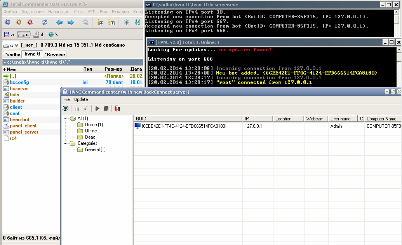The height and width of the screenshot is (245, 402).
Task: Open the Навигация menu
Action: tap(59, 12)
